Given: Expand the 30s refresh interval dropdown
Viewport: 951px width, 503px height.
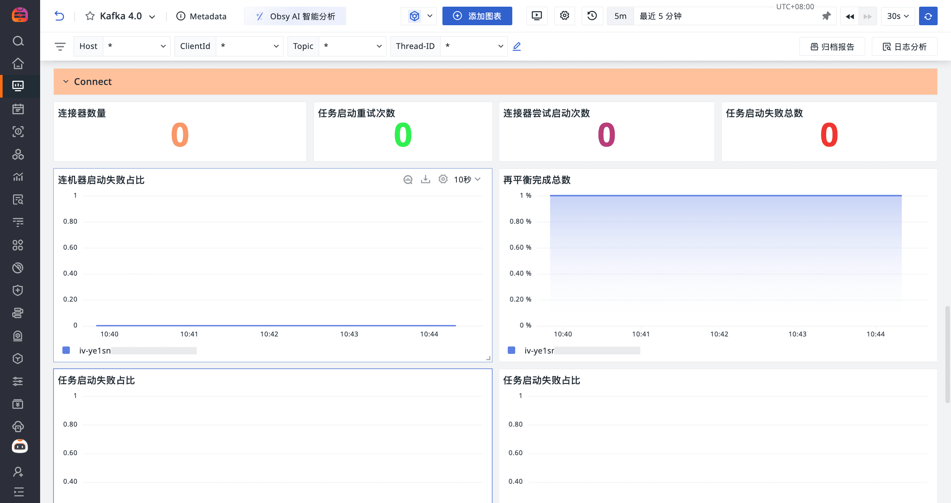Looking at the screenshot, I should [x=898, y=16].
